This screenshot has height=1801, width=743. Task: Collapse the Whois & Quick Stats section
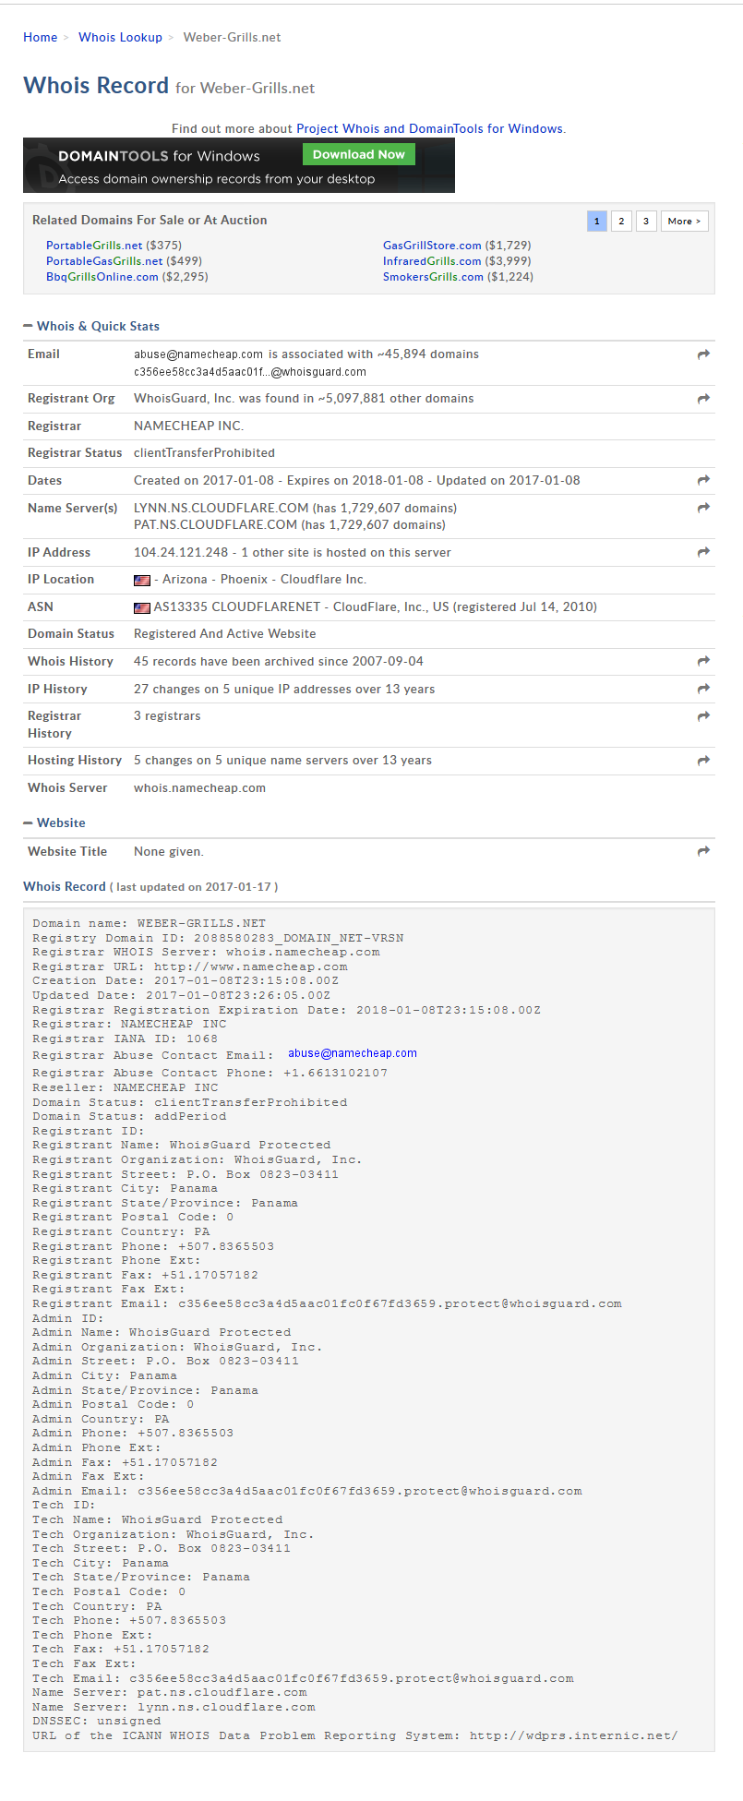tap(91, 326)
